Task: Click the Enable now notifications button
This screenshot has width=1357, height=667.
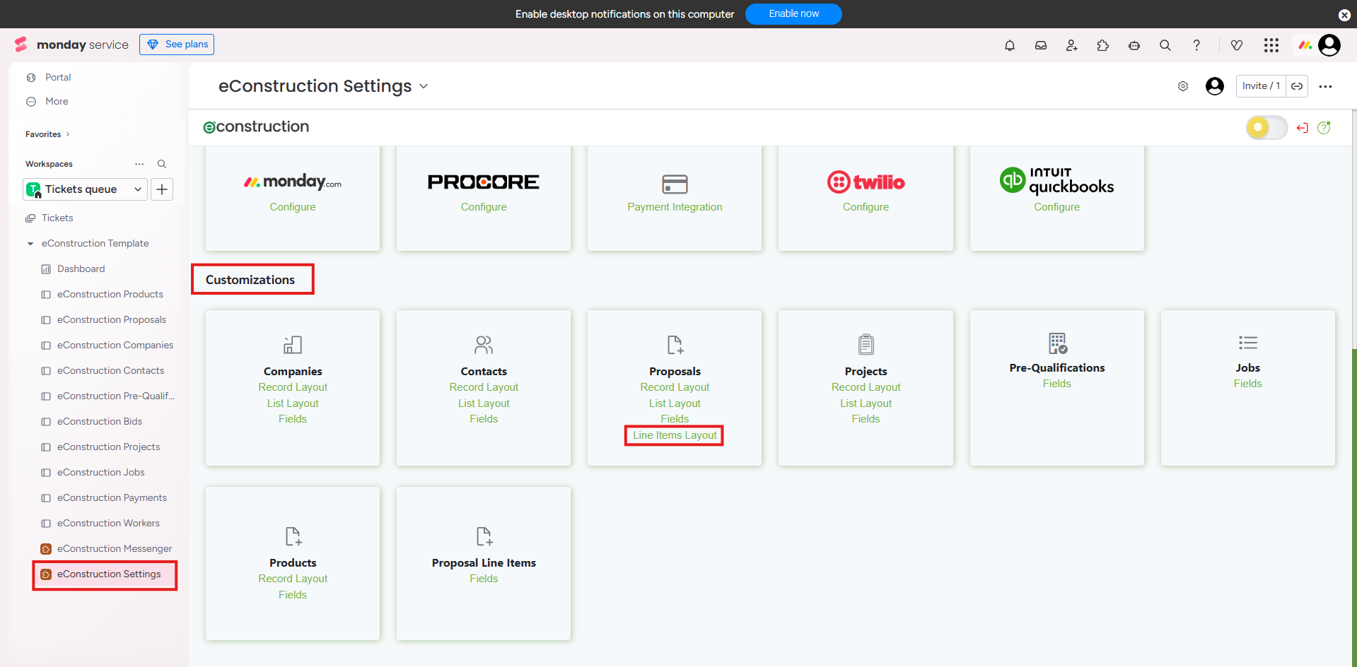Action: [793, 14]
